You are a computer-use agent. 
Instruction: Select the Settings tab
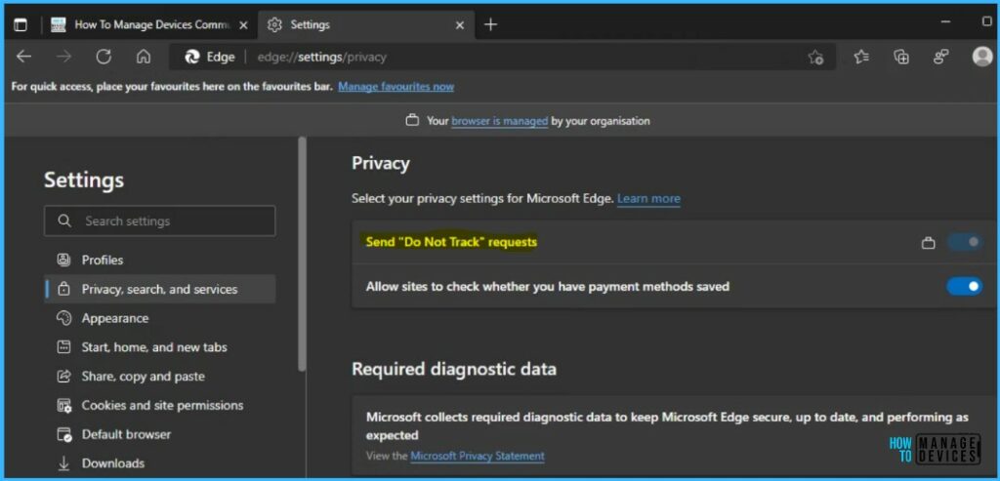366,24
